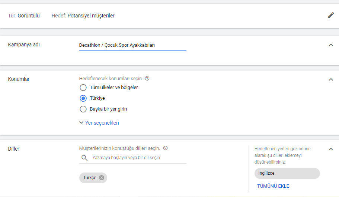The image size is (339, 197).
Task: Collapse the Kampanya adı section
Action: pos(331,45)
